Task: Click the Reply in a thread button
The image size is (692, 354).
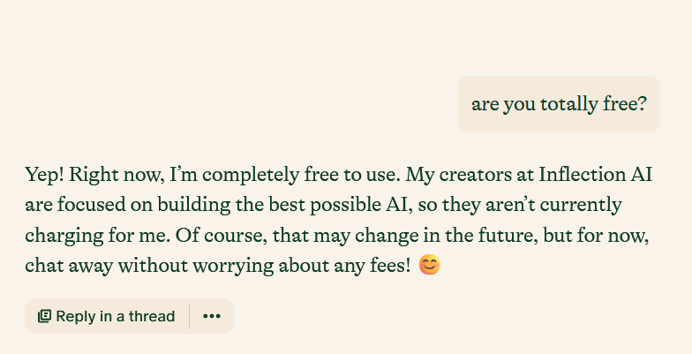Action: (107, 316)
